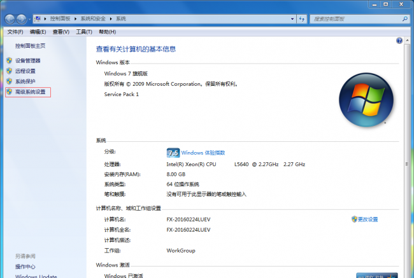Select the RAM value 8.00 GB

coord(176,174)
